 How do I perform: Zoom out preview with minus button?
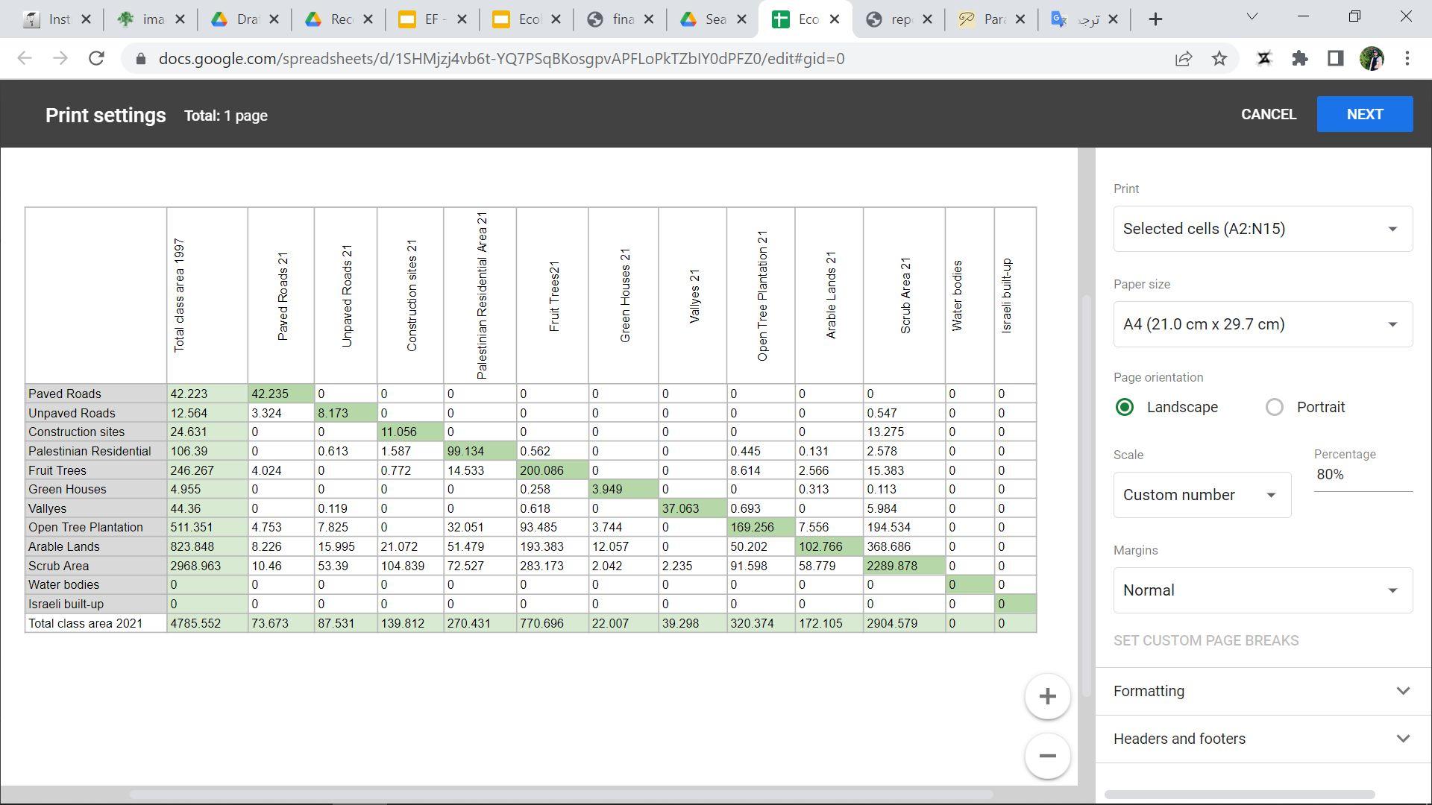click(1047, 756)
